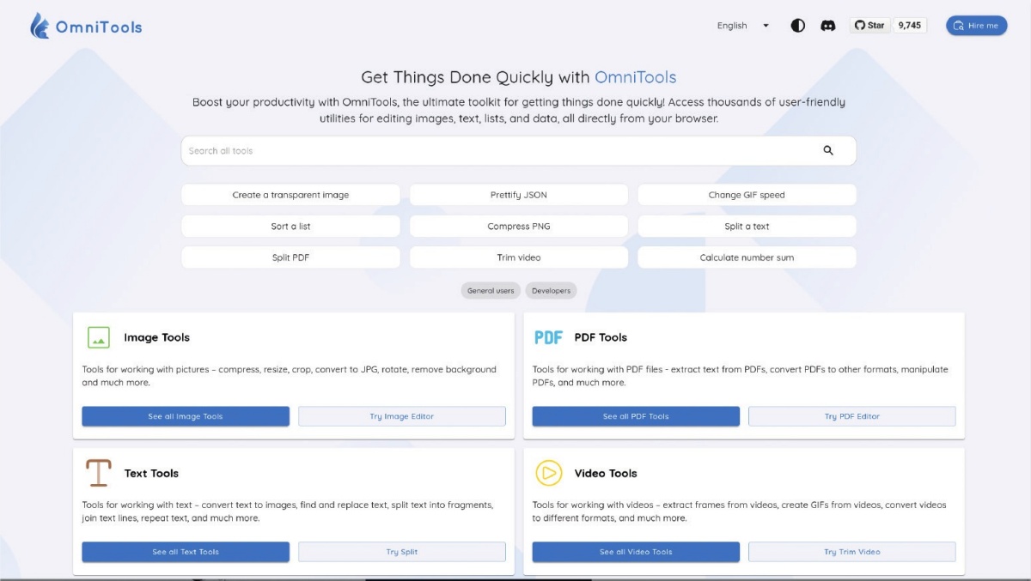Select the General users filter chip

coord(491,291)
